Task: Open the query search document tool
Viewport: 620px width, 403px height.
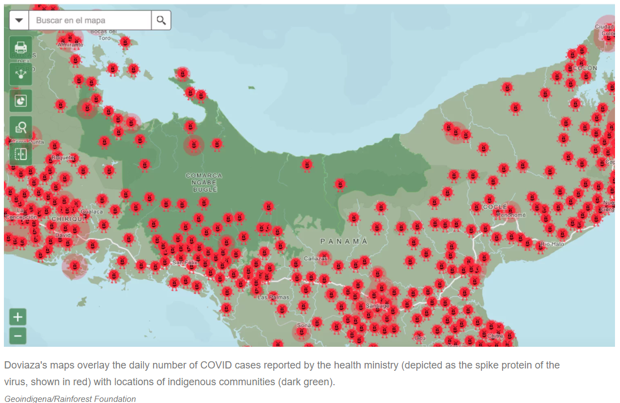Action: (x=21, y=127)
